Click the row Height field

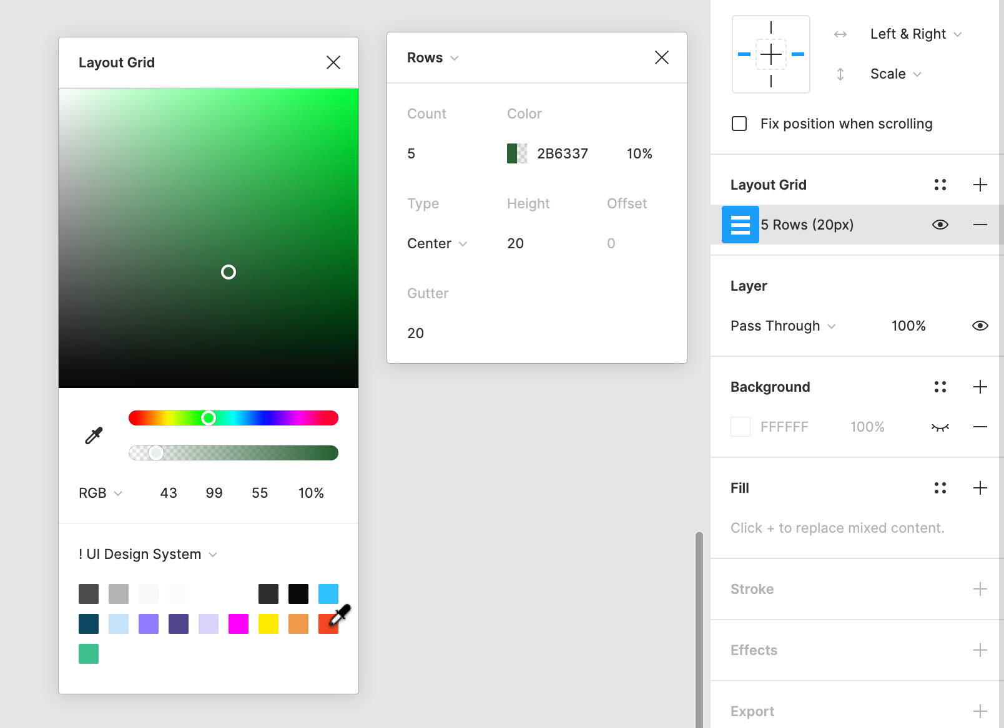pos(516,243)
